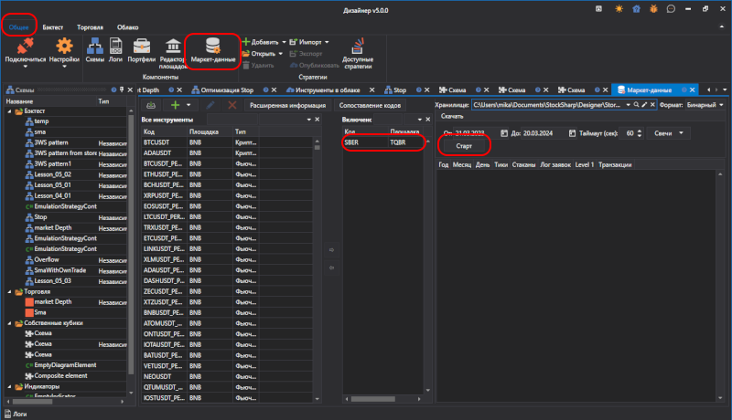Switch to Оптимизация Stop document tab

[227, 89]
